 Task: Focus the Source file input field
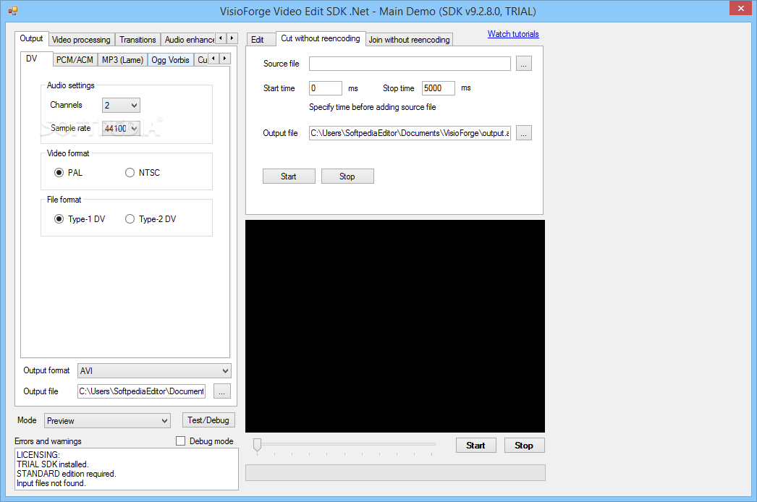tap(410, 64)
